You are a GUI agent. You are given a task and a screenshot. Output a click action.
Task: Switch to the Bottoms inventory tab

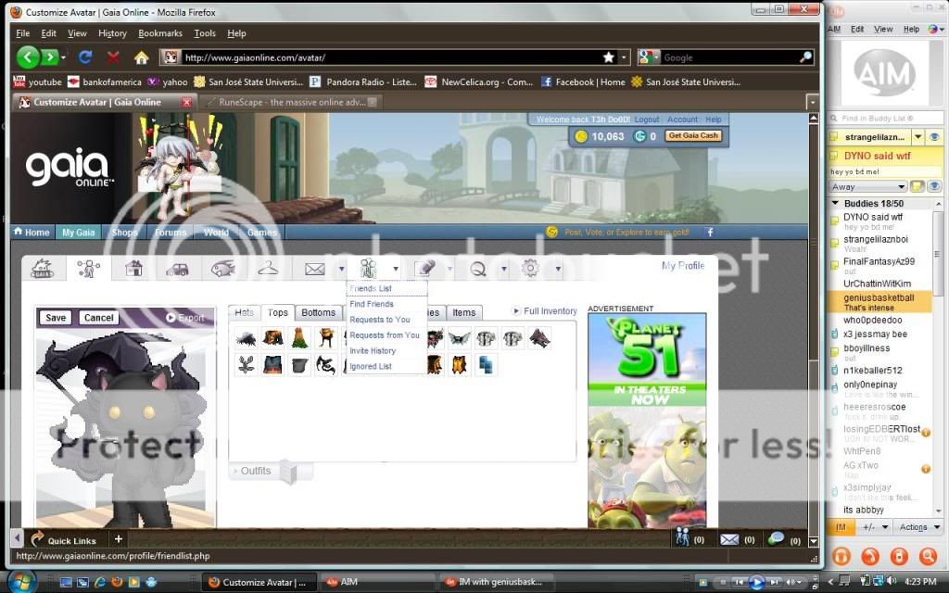(318, 313)
